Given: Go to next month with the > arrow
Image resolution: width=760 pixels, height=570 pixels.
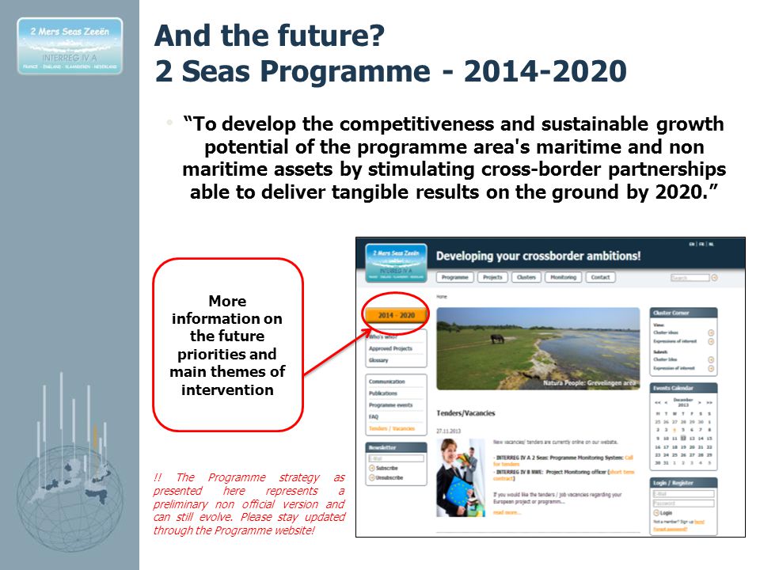Looking at the screenshot, I should [x=700, y=403].
